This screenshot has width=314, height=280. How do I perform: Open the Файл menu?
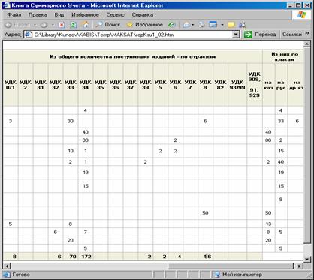click(x=14, y=15)
